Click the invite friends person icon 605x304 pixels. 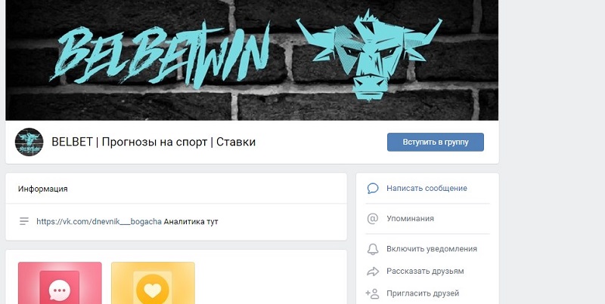[372, 293]
